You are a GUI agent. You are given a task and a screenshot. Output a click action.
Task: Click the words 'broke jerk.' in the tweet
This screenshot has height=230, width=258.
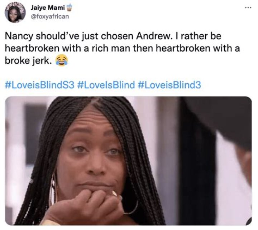tap(28, 61)
